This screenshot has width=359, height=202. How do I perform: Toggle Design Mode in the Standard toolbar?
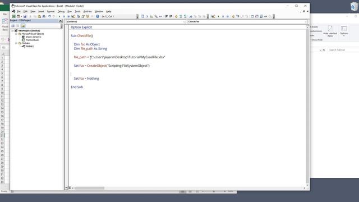pos(73,16)
